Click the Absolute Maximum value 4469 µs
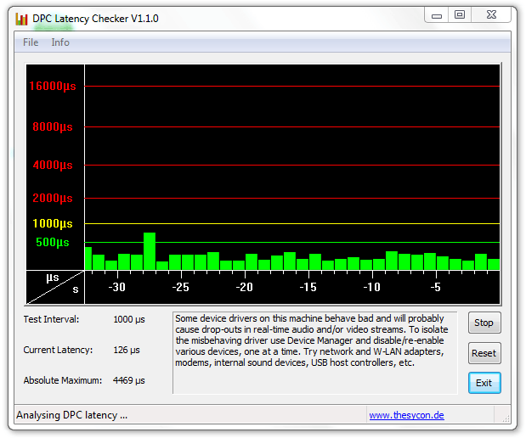 coord(129,380)
